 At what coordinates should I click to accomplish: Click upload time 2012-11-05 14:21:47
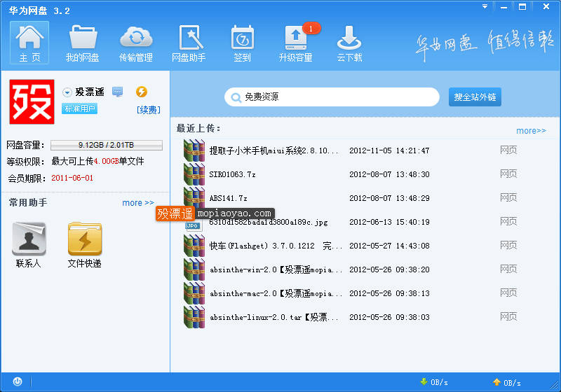point(389,150)
